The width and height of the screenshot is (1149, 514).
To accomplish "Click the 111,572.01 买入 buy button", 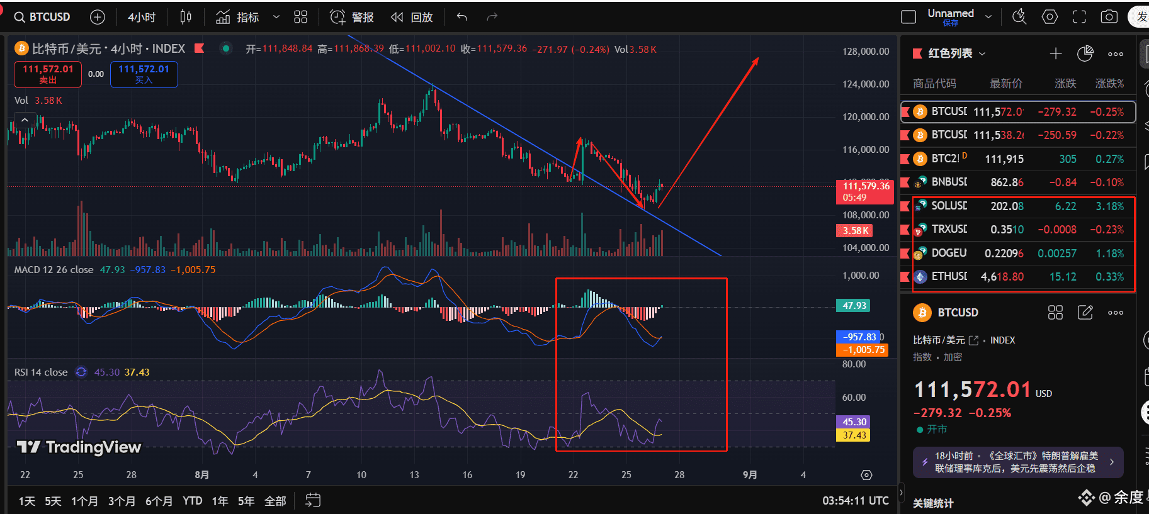I will [x=144, y=74].
